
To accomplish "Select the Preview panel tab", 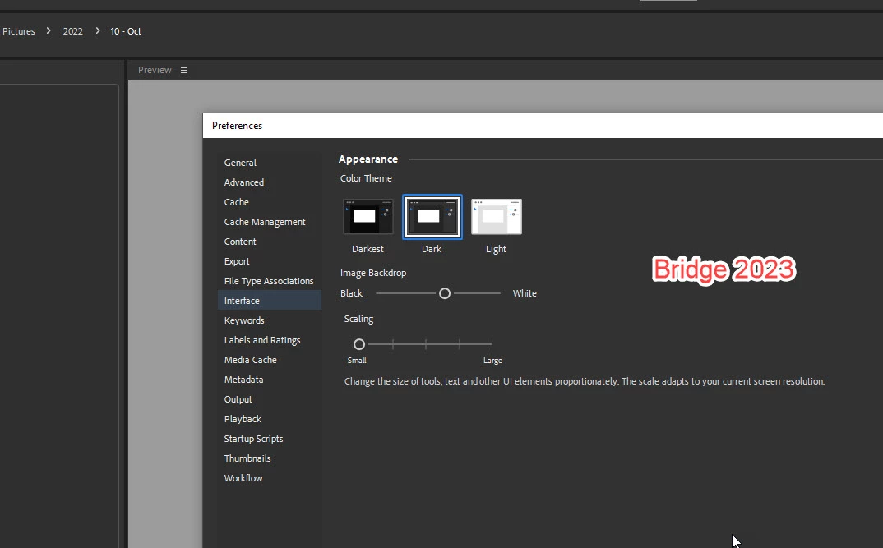I will pyautogui.click(x=155, y=70).
